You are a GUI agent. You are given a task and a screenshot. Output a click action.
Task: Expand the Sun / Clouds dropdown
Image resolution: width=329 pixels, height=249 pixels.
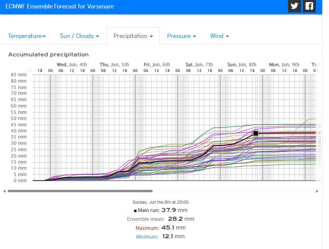pyautogui.click(x=79, y=36)
